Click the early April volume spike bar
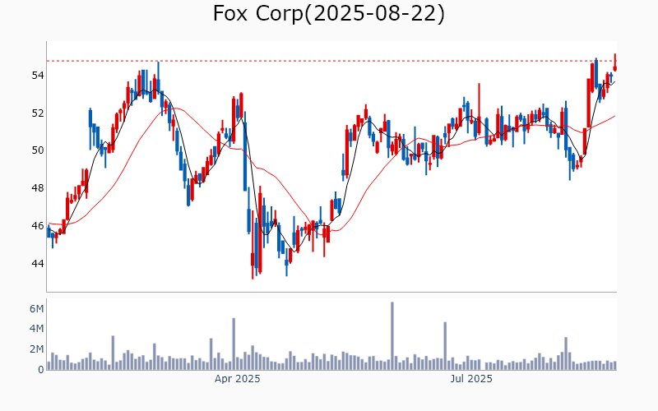This screenshot has height=411, width=658. pyautogui.click(x=234, y=344)
